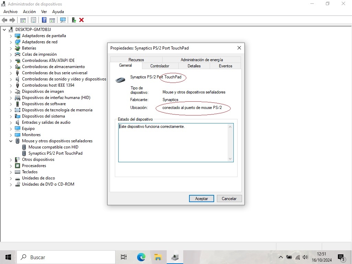The height and width of the screenshot is (264, 352).
Task: Switch to the Controlador tab
Action: click(x=160, y=66)
